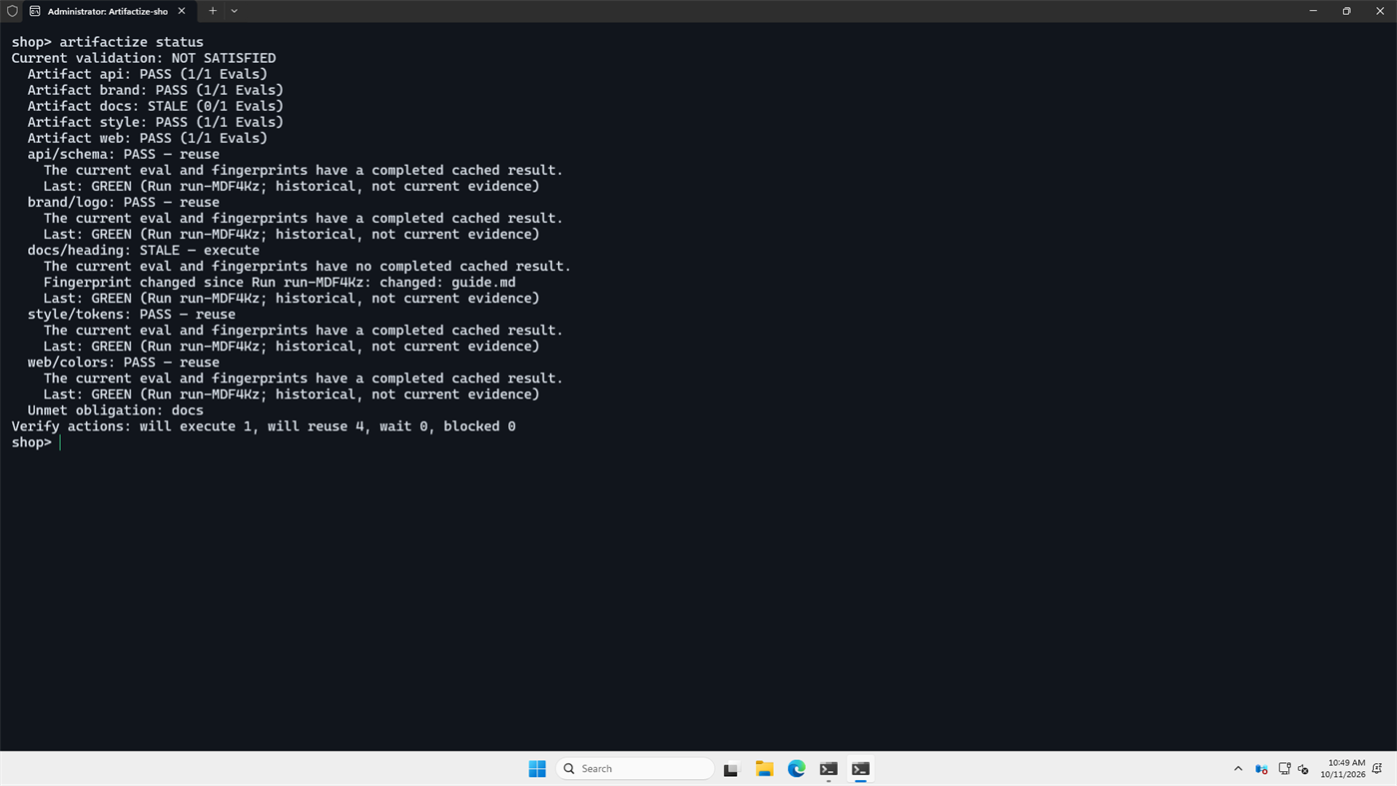The height and width of the screenshot is (786, 1397).
Task: Click the 'no completed cached result' line
Action: tap(308, 266)
